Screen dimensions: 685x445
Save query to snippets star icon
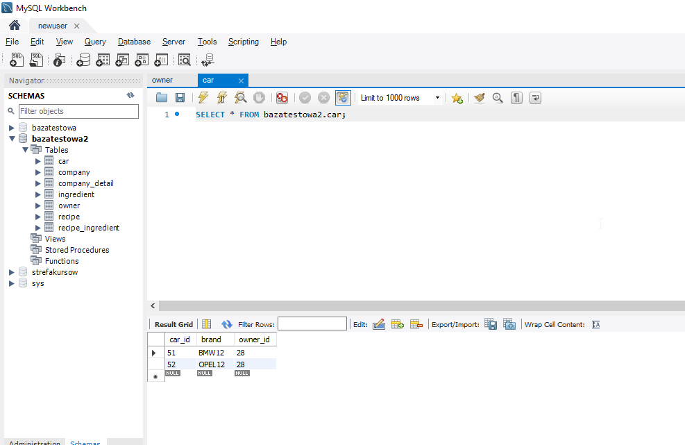(457, 98)
